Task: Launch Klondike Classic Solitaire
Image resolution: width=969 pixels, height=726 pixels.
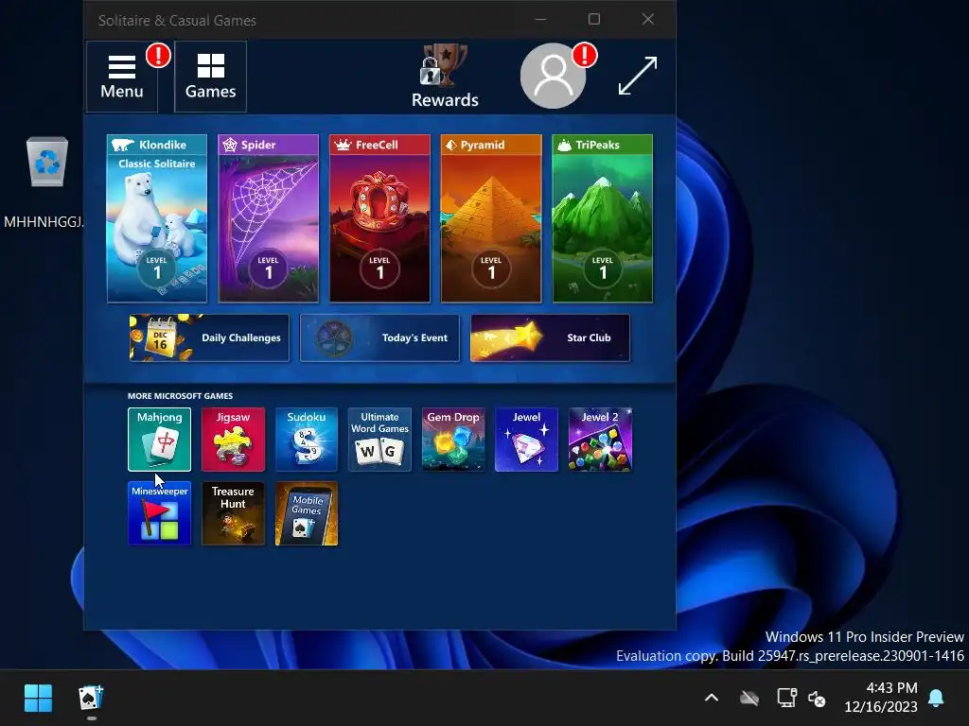Action: [157, 218]
